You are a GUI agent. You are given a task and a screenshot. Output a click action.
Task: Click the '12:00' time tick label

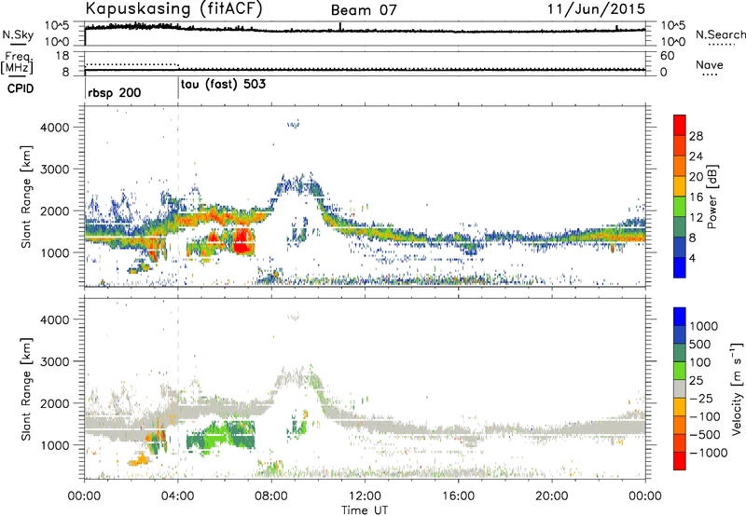(365, 496)
